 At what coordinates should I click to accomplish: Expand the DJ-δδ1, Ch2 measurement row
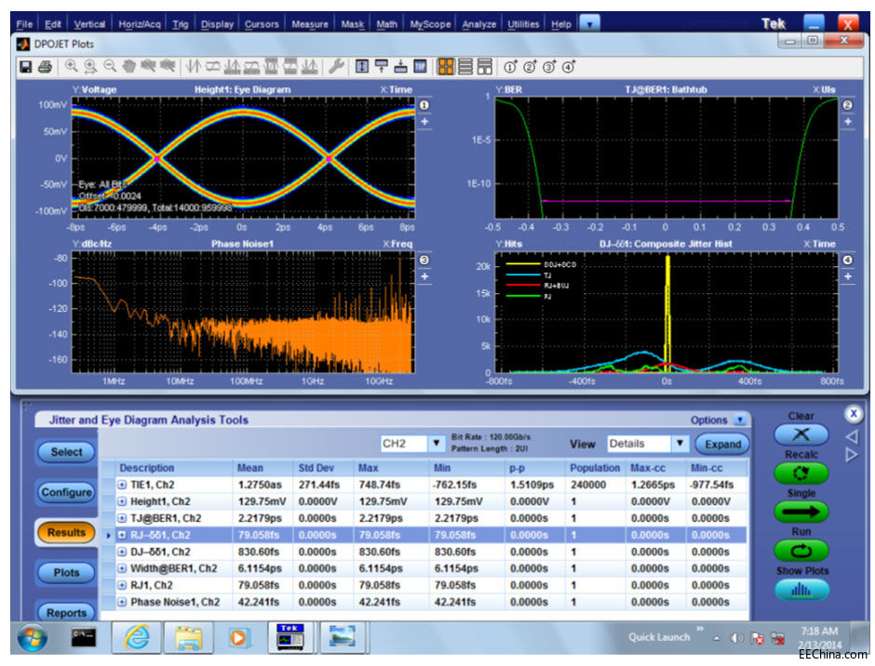tap(122, 552)
